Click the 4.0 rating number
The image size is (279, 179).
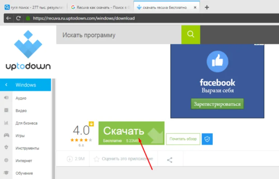[81, 130]
